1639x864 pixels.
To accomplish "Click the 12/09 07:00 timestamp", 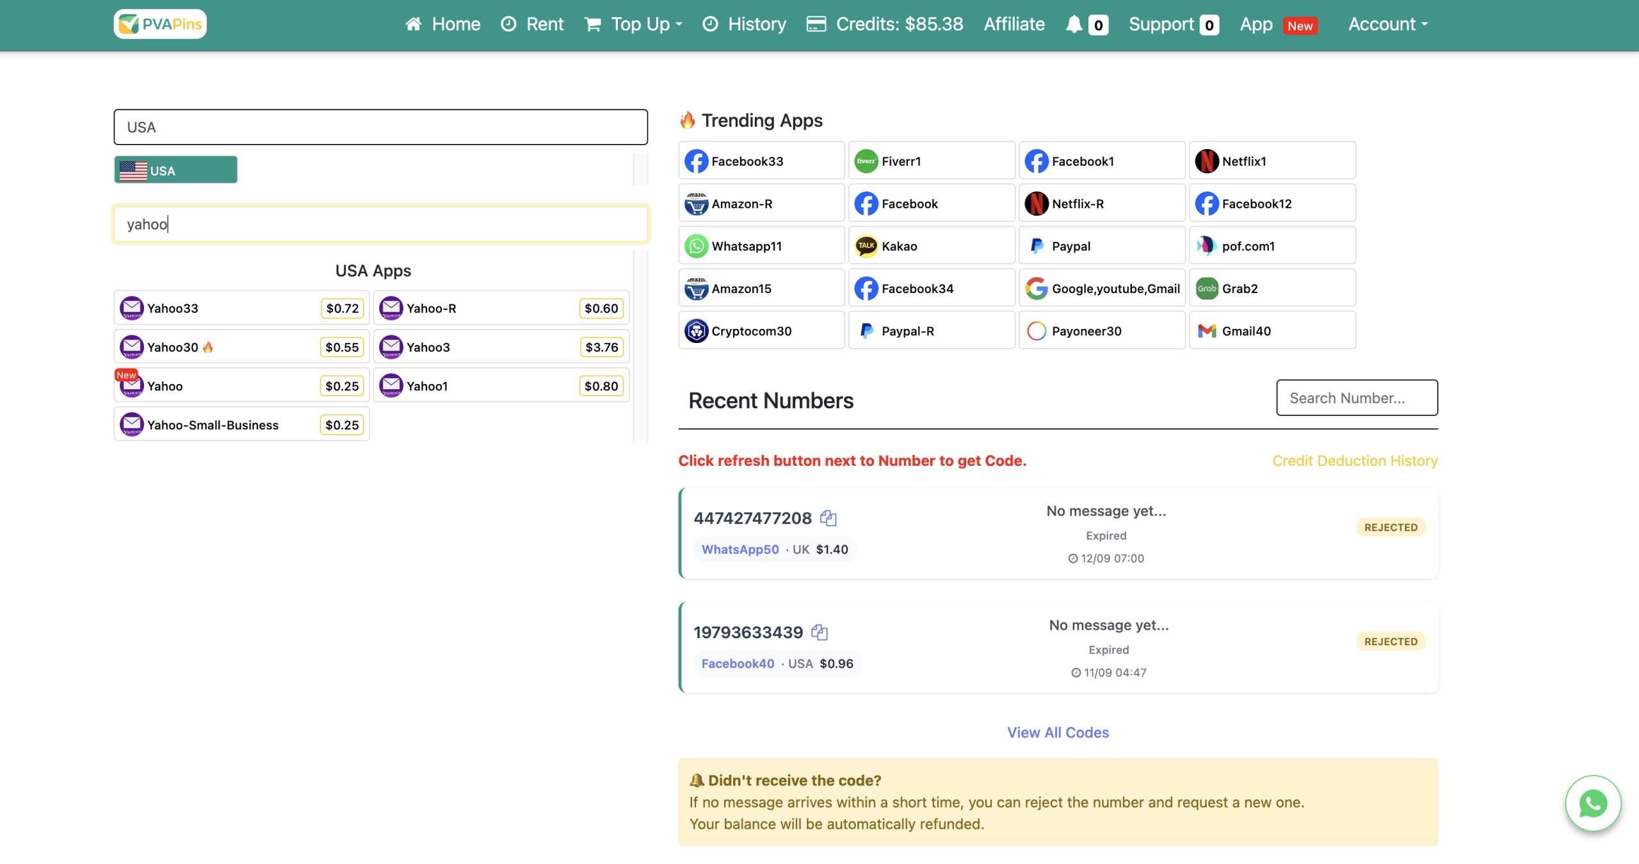I will tap(1106, 558).
